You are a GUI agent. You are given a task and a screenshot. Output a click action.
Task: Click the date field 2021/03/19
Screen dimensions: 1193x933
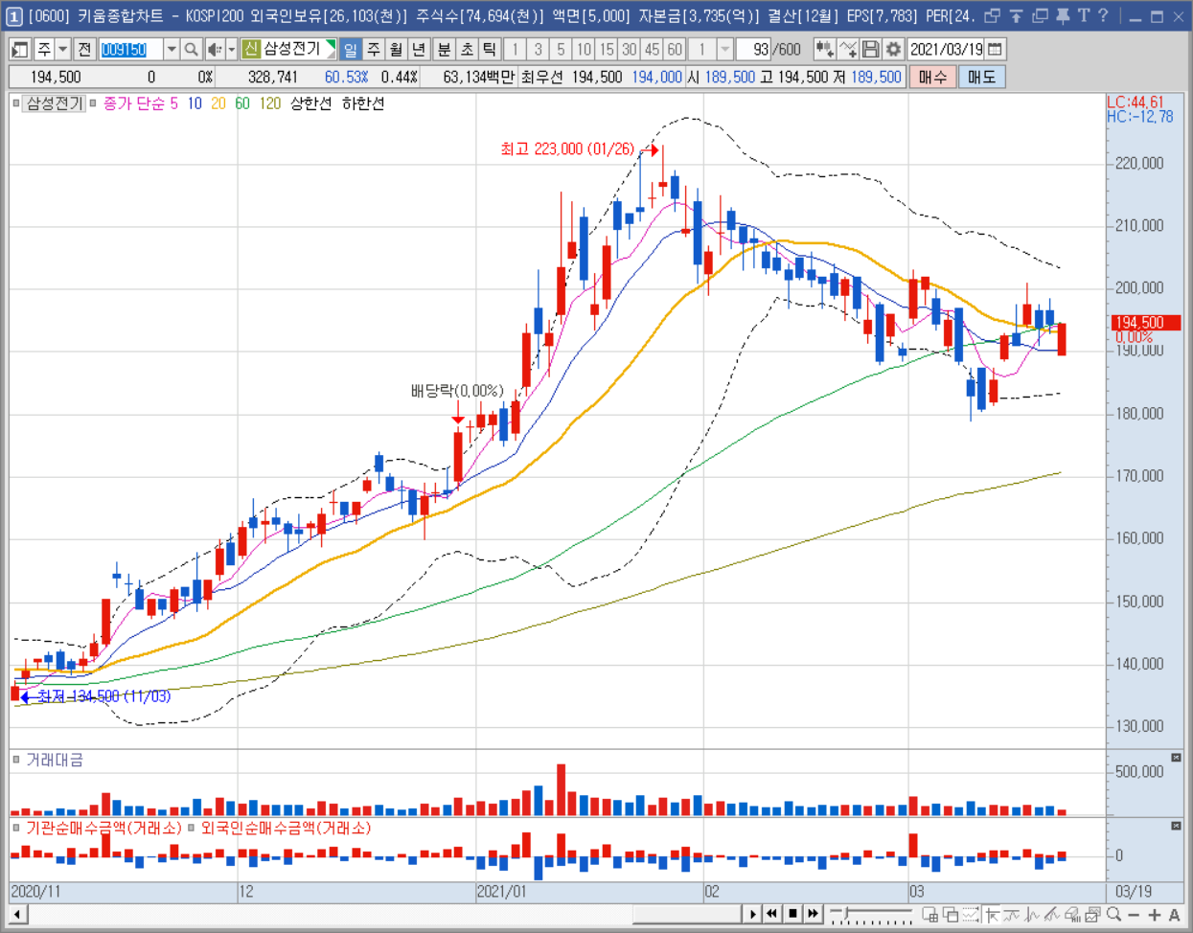(946, 49)
